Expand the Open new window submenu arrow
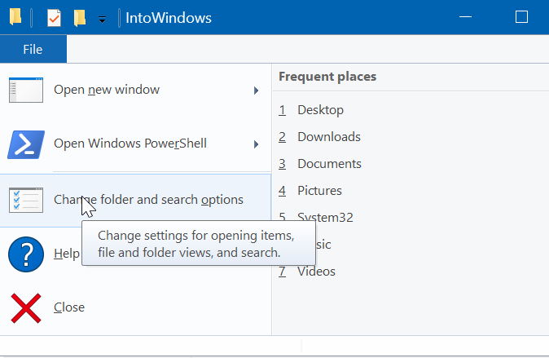Image resolution: width=549 pixels, height=358 pixels. (257, 91)
